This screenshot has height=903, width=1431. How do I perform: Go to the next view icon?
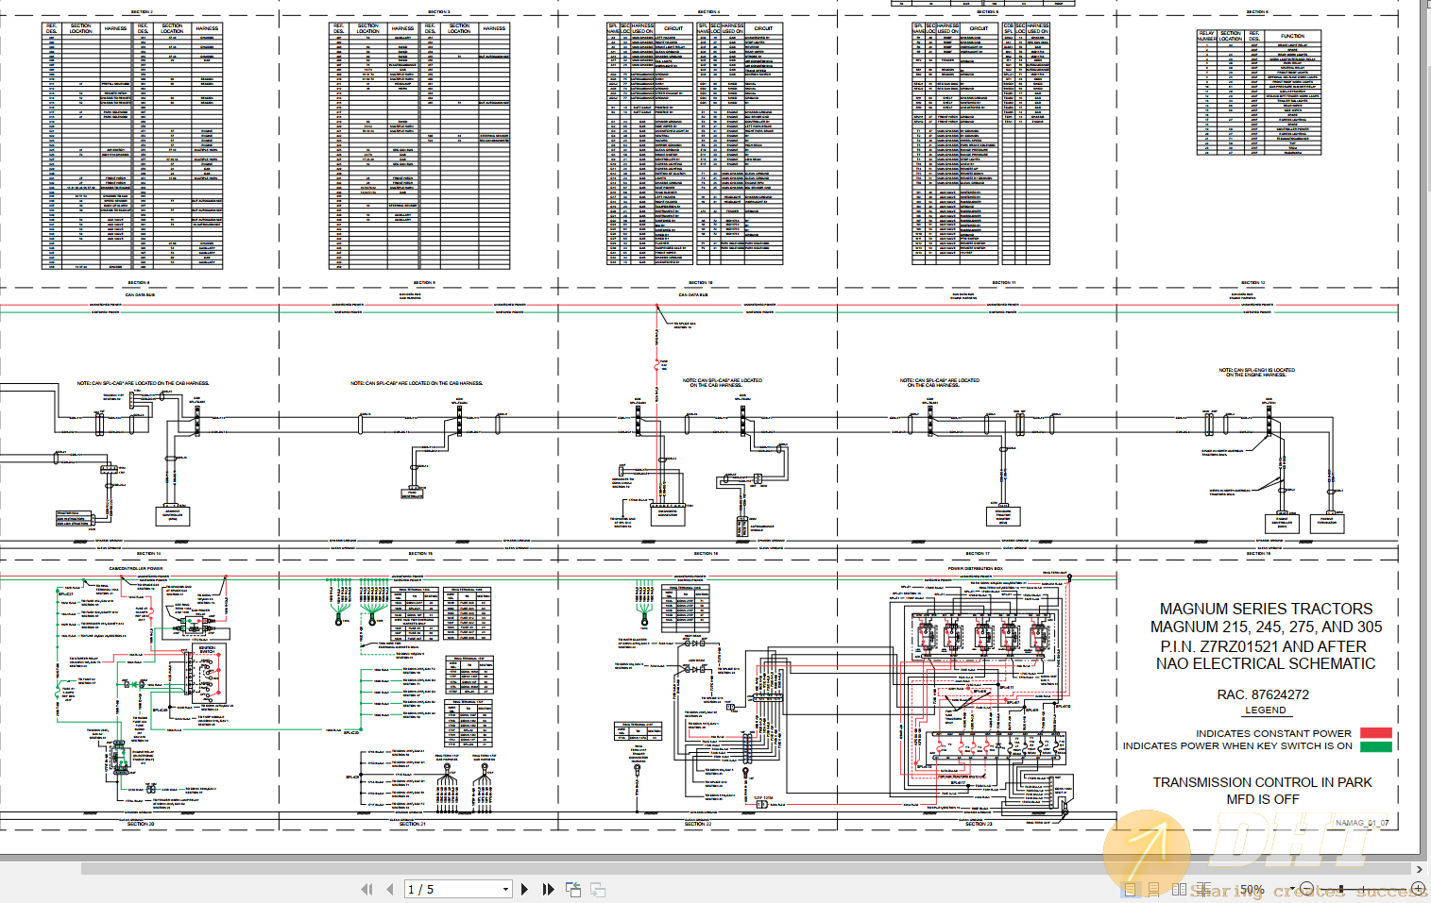click(596, 889)
